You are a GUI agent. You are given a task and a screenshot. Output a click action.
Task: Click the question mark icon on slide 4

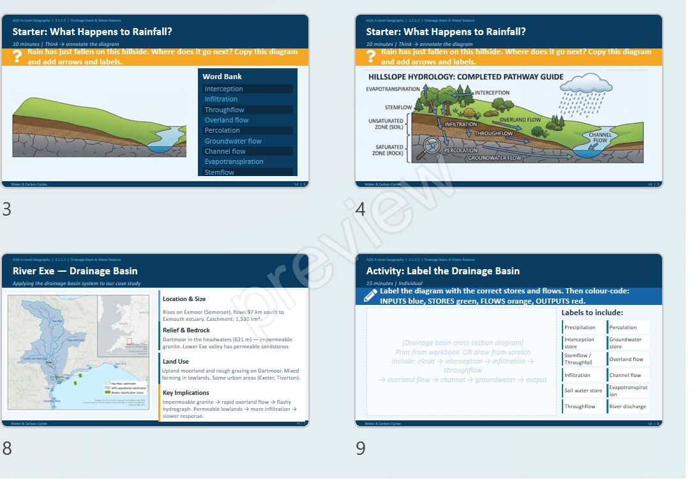pos(371,57)
